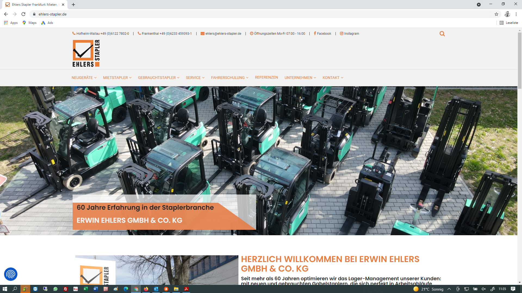Click the Hofheim-Wallau phone number
Image resolution: width=522 pixels, height=293 pixels.
[101, 34]
